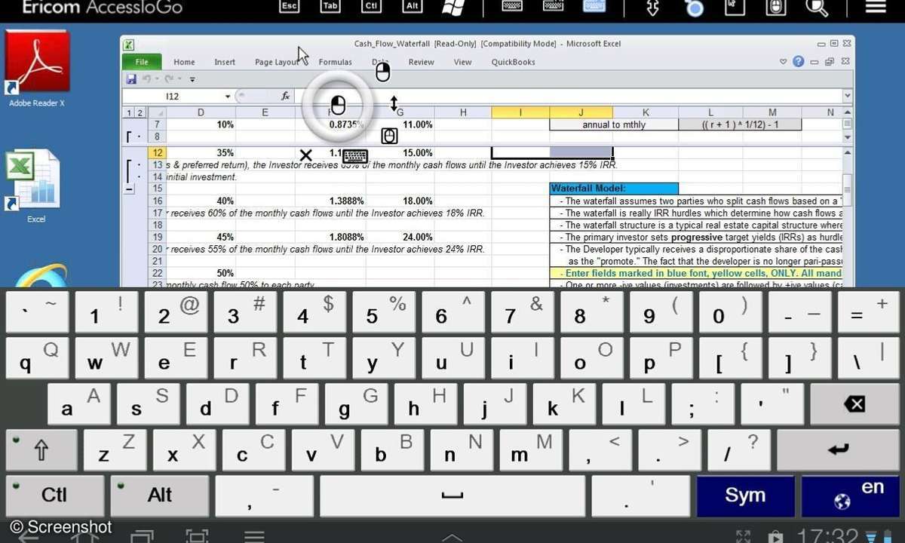
Task: Tap the Alt key in AccessToGo toolbar
Action: click(411, 6)
